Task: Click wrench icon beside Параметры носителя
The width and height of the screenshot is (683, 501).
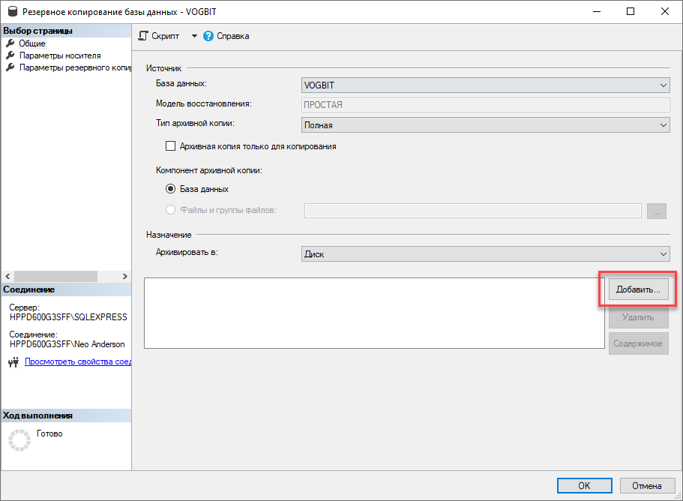Action: tap(10, 55)
